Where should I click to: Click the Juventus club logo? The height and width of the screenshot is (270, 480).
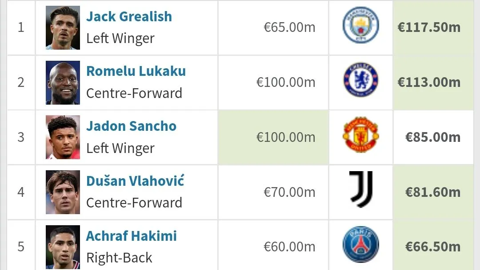pos(360,190)
